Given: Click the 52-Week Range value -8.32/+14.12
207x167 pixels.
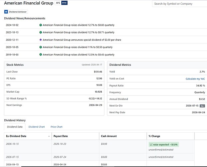Looking at the screenshot, I should [95, 99].
